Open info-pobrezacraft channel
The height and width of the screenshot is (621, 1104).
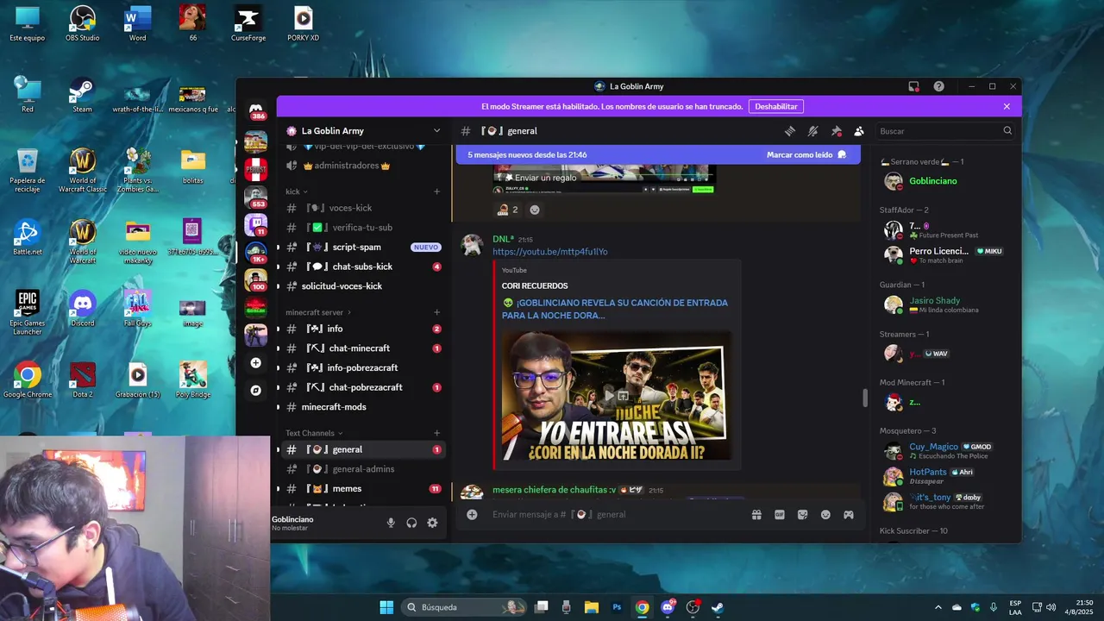pos(363,367)
